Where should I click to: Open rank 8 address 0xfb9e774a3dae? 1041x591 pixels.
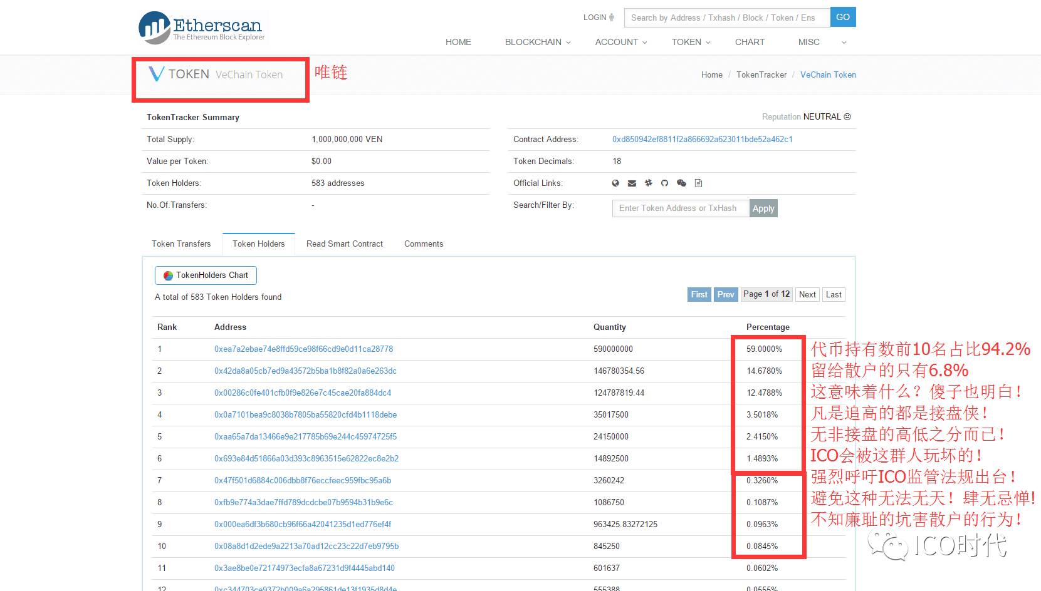[x=303, y=502]
